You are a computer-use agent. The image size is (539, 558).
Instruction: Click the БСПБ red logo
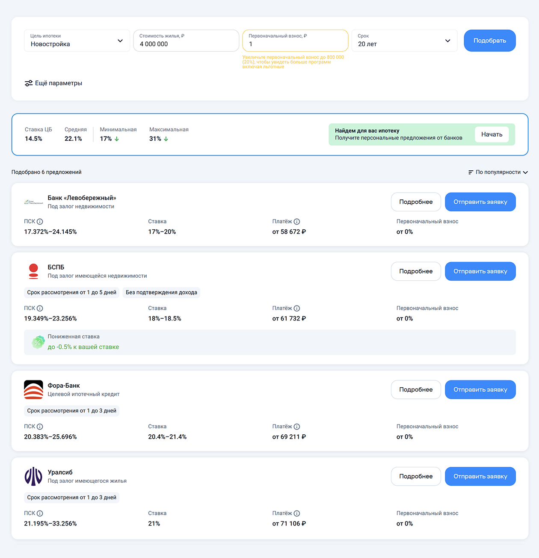click(33, 271)
